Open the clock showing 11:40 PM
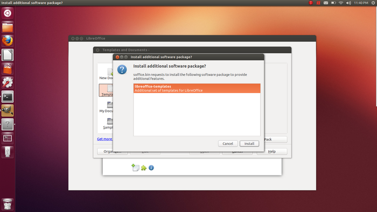The height and width of the screenshot is (212, 377). (361, 3)
